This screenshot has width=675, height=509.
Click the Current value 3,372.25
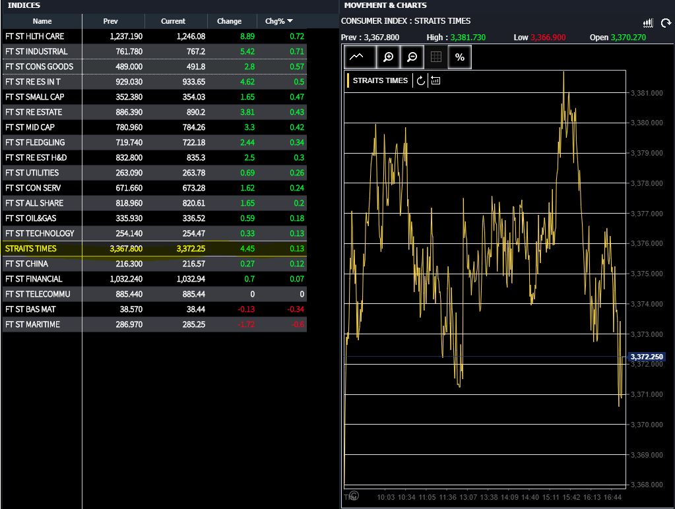tap(191, 249)
